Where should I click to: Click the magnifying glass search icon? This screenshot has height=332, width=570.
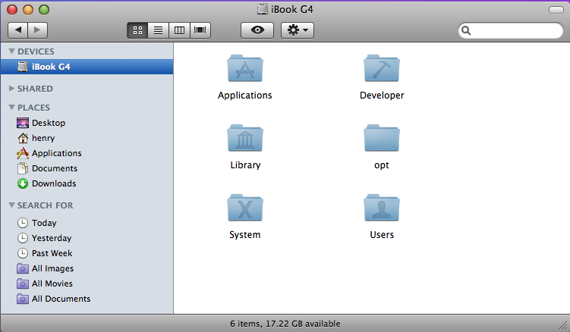(466, 30)
